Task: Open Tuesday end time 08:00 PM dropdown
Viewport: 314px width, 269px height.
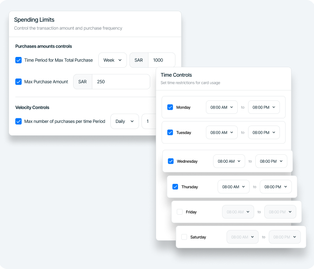Action: pos(264,132)
